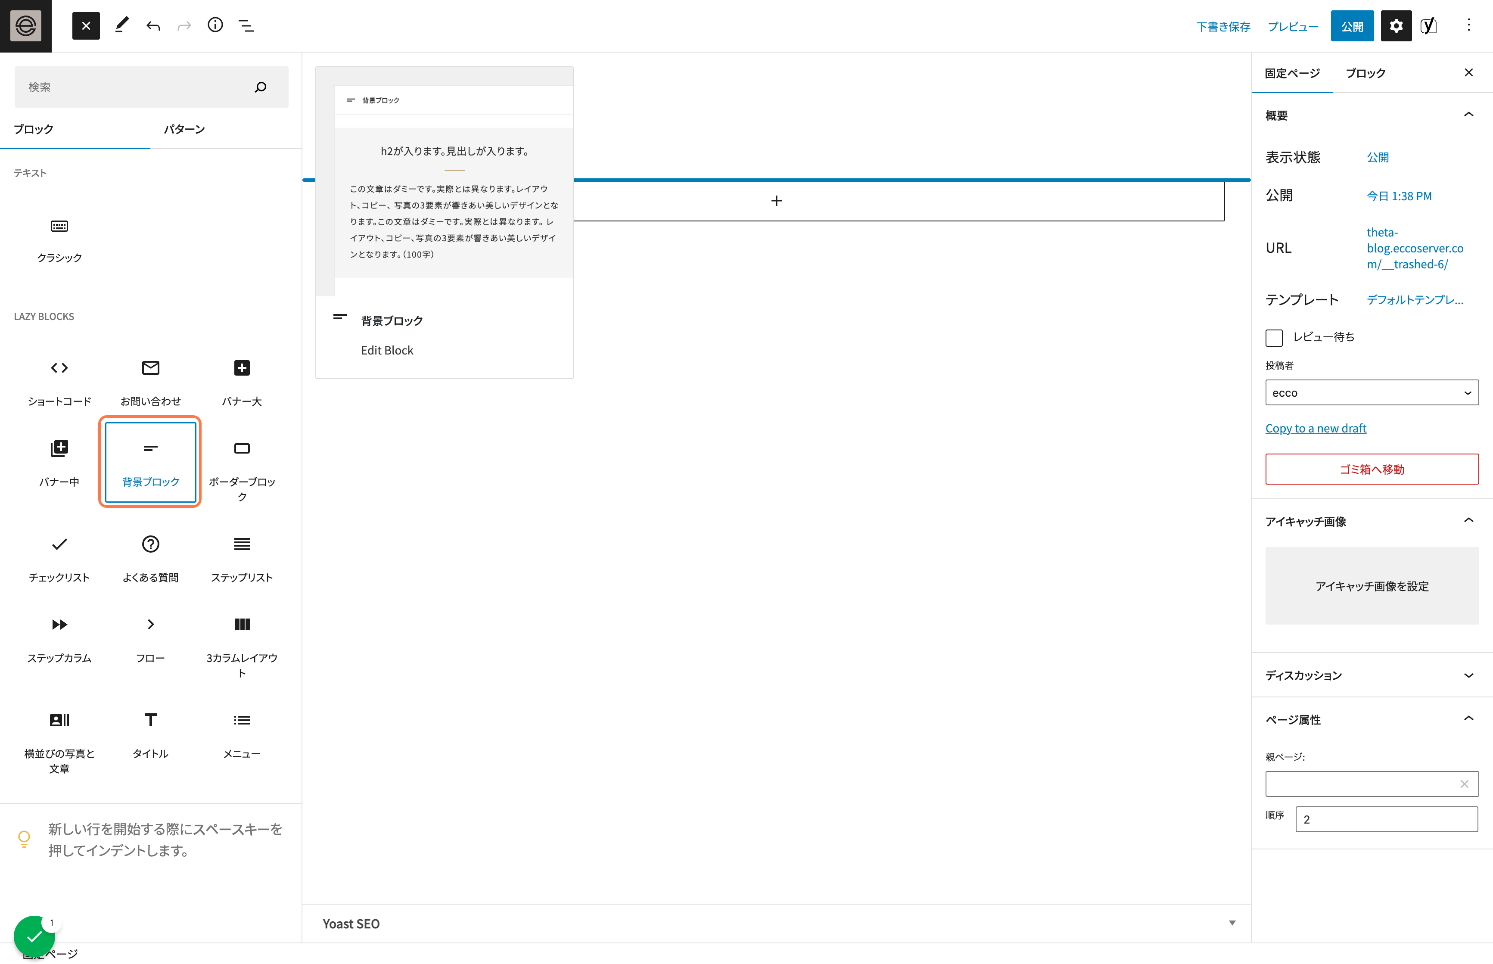Viewport: 1493px width, 964px height.
Task: Insert the タイトル block
Action: (x=150, y=734)
